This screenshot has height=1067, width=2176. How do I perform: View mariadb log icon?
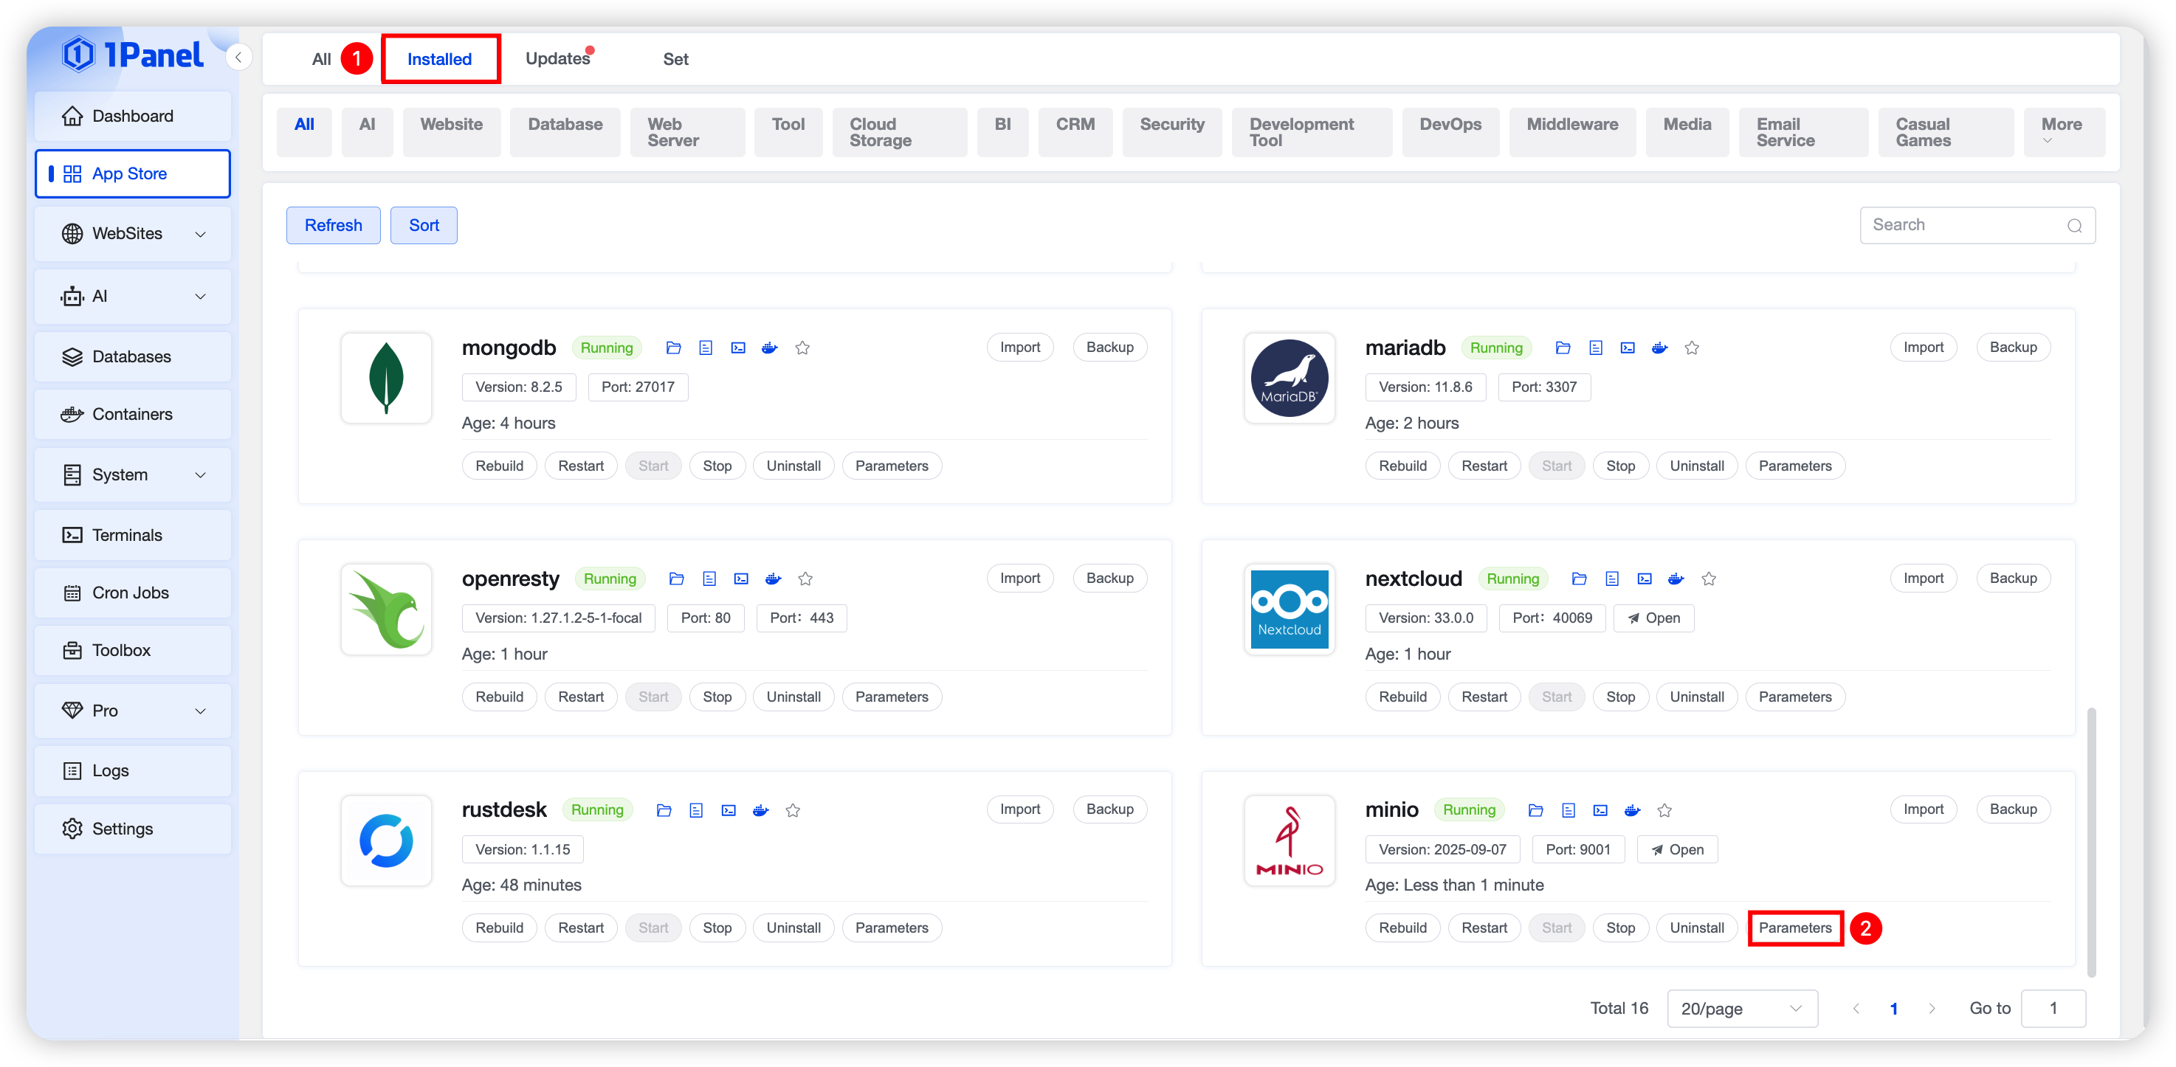[x=1595, y=348]
